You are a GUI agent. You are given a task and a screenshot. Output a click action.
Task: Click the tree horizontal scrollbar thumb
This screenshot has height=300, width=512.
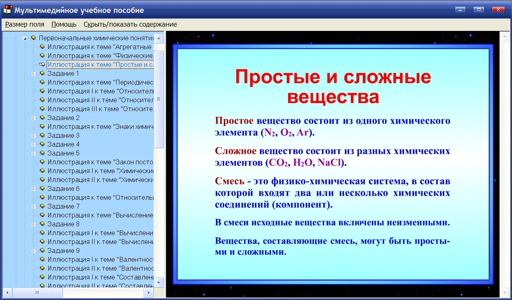[x=38, y=293]
